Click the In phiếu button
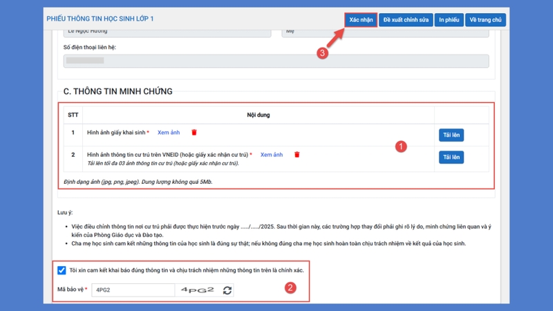This screenshot has width=553, height=311. click(x=449, y=20)
